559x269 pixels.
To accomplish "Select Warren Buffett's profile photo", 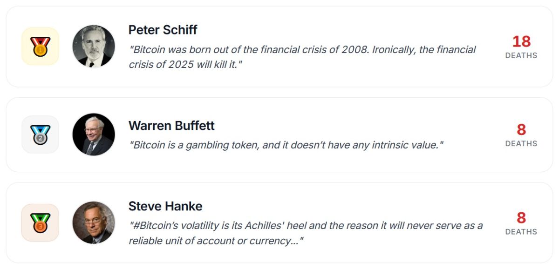I will click(x=95, y=134).
